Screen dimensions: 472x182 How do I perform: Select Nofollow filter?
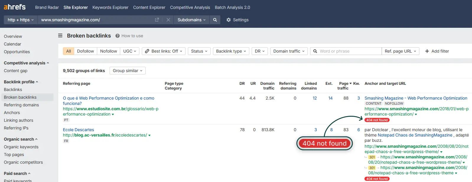pos(108,51)
